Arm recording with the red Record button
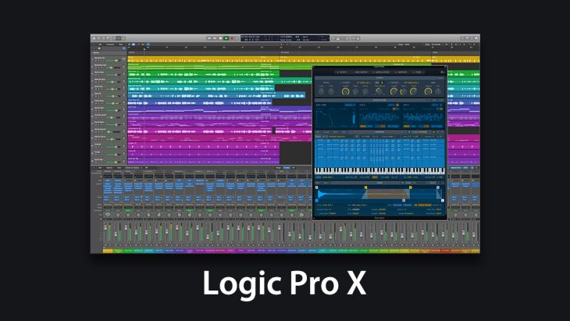Screen dimensions: 570x321 click(232, 37)
